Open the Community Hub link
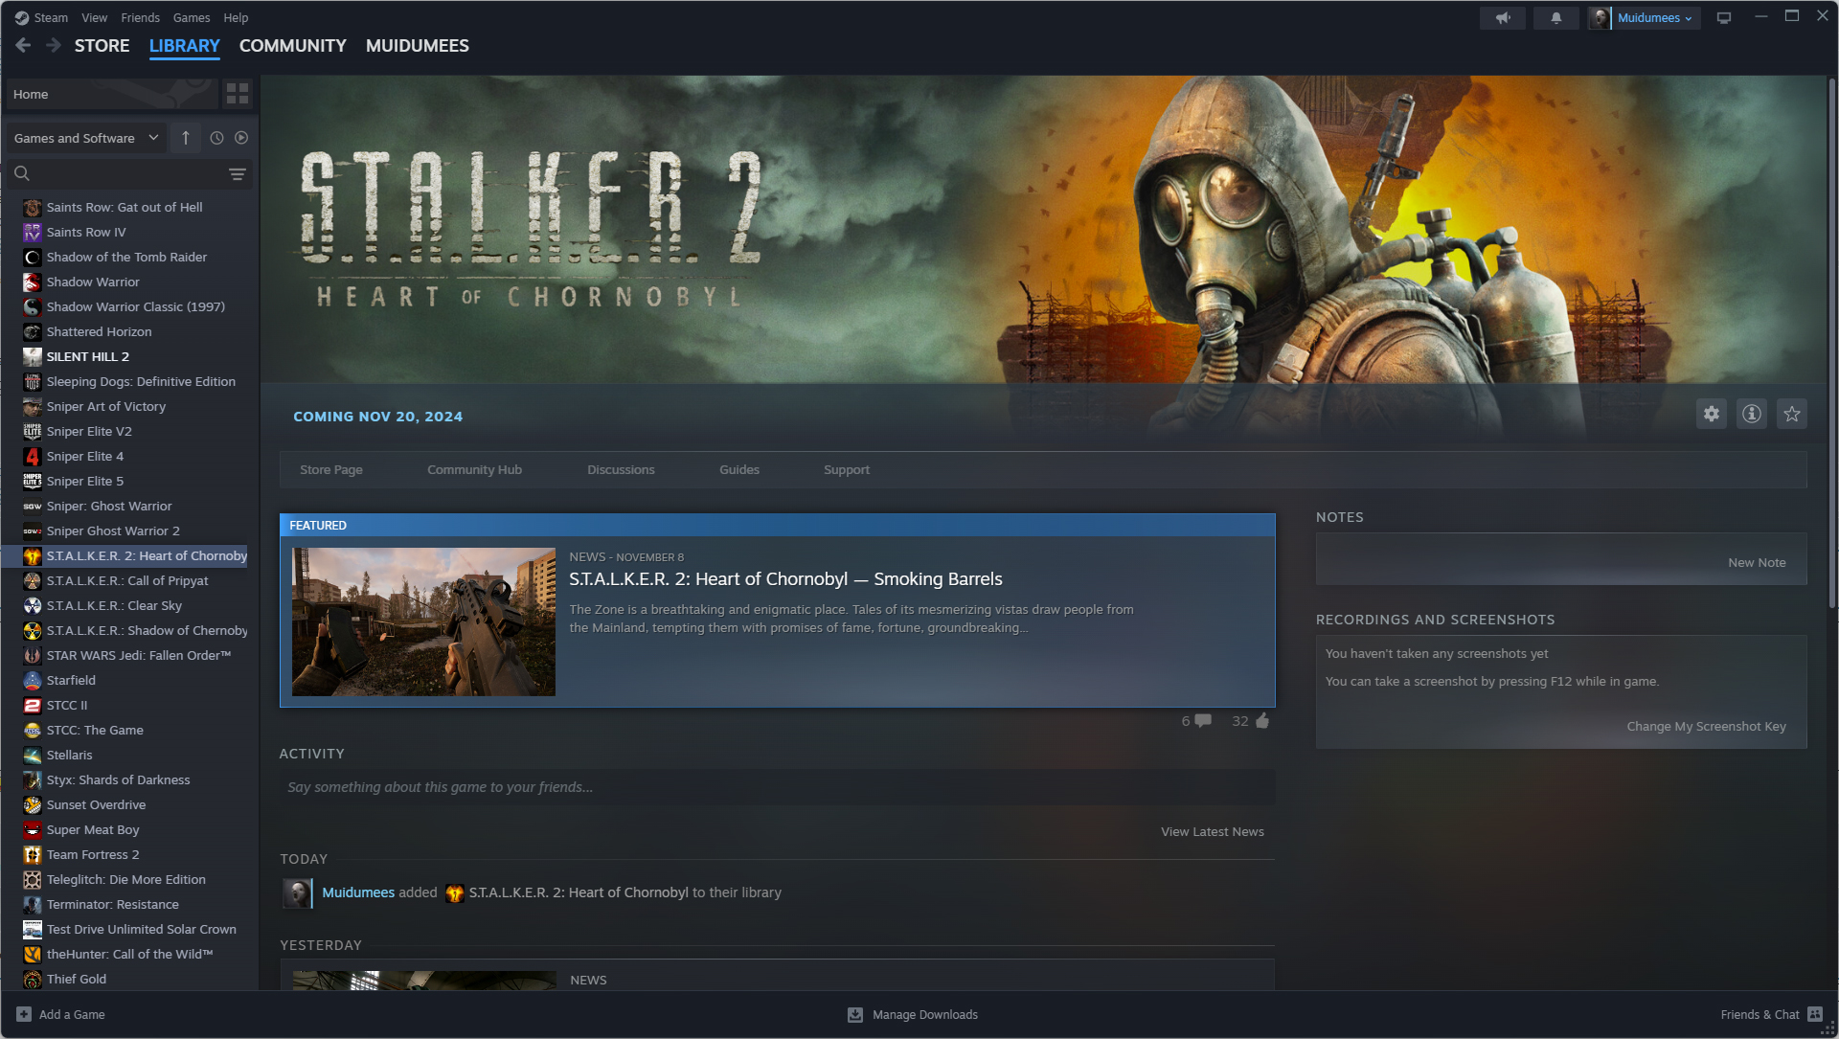This screenshot has height=1039, width=1839. click(475, 470)
